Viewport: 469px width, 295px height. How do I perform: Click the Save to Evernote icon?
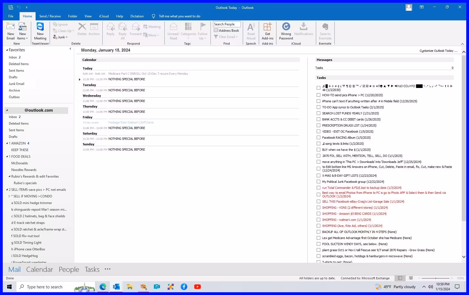[325, 31]
